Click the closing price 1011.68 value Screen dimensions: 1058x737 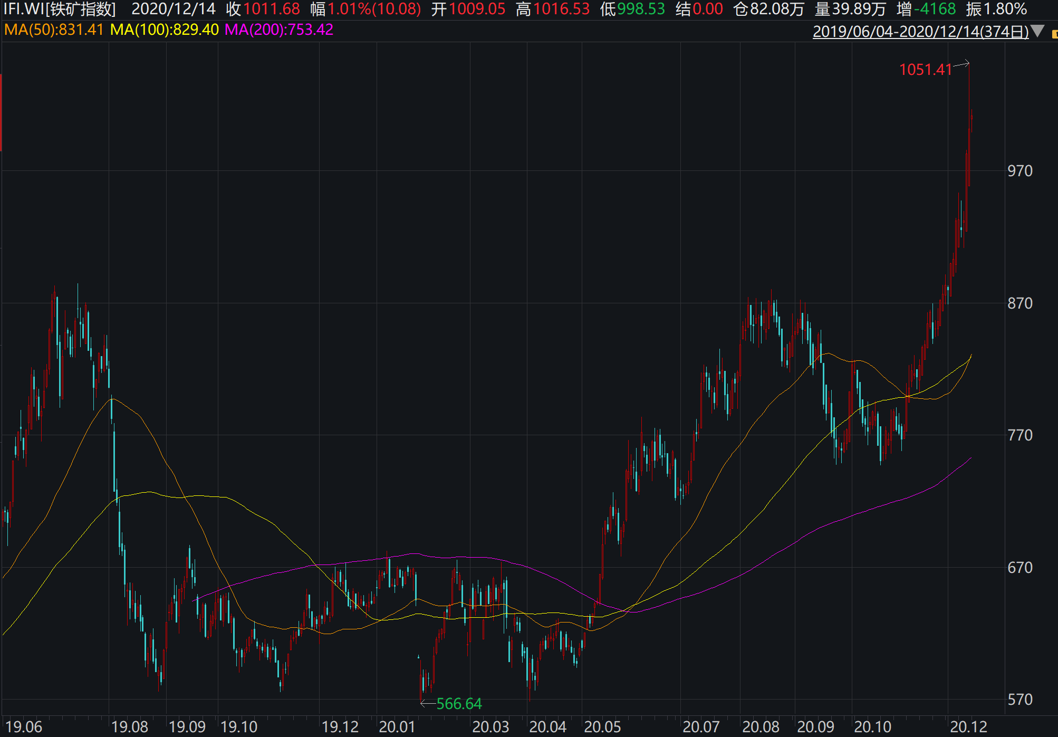click(x=271, y=9)
